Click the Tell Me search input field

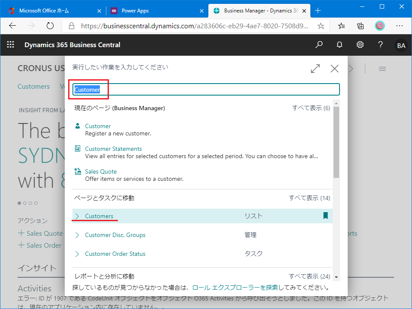pos(206,90)
